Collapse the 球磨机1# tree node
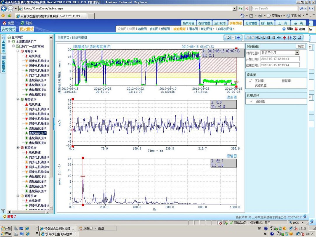 point(18,51)
